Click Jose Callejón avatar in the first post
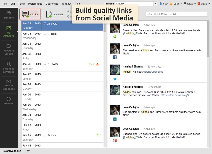The height and width of the screenshot is (154, 212). [x=115, y=28]
